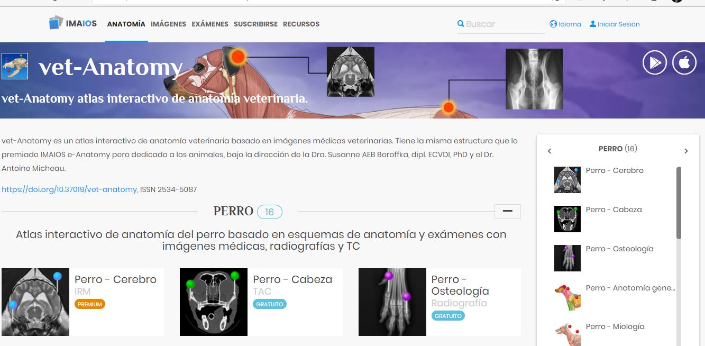
Task: Open the vet-anatomy DOI link
Action: pos(69,189)
